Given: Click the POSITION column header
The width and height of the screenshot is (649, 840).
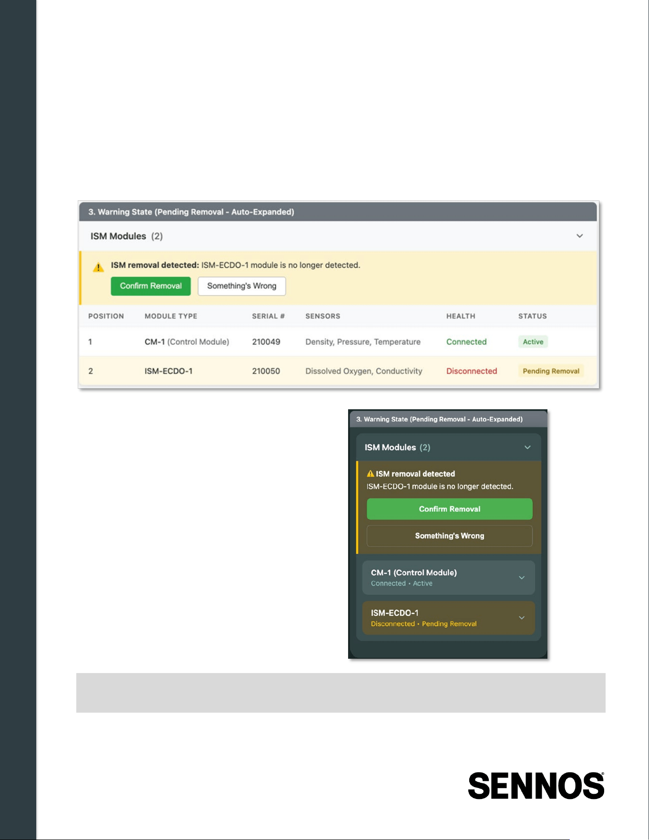Looking at the screenshot, I should pos(106,316).
